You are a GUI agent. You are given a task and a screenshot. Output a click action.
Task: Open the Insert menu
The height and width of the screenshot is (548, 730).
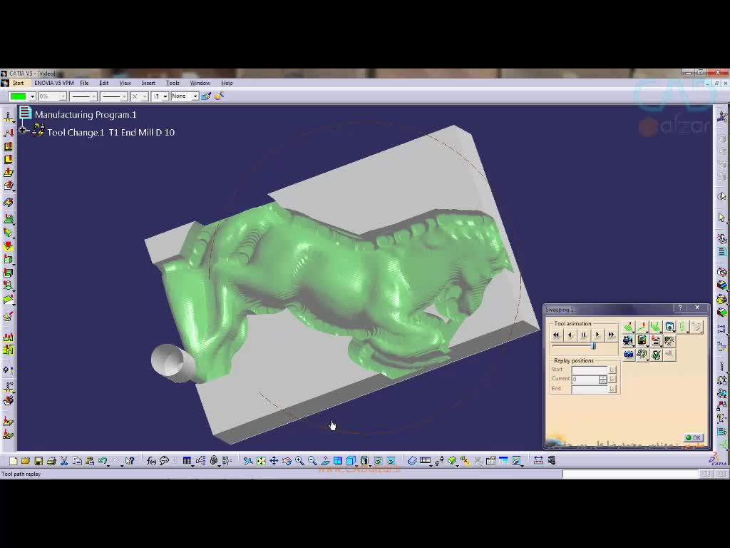point(148,83)
